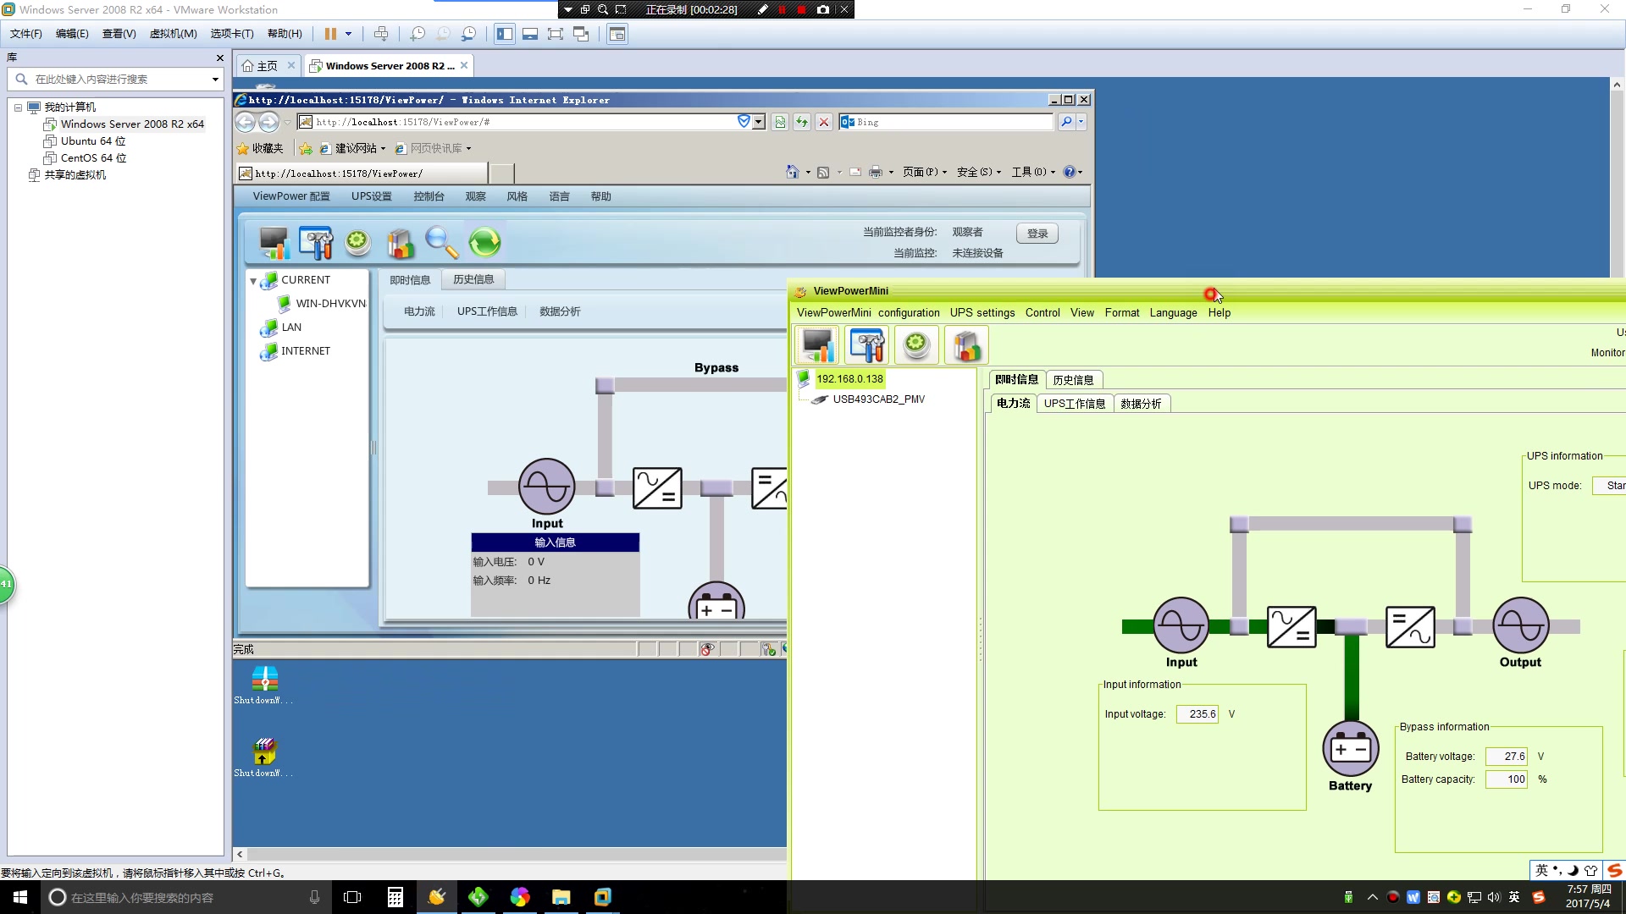Click the green refresh arrows icon in ViewPower web toolbar
1626x914 pixels.
coord(484,243)
